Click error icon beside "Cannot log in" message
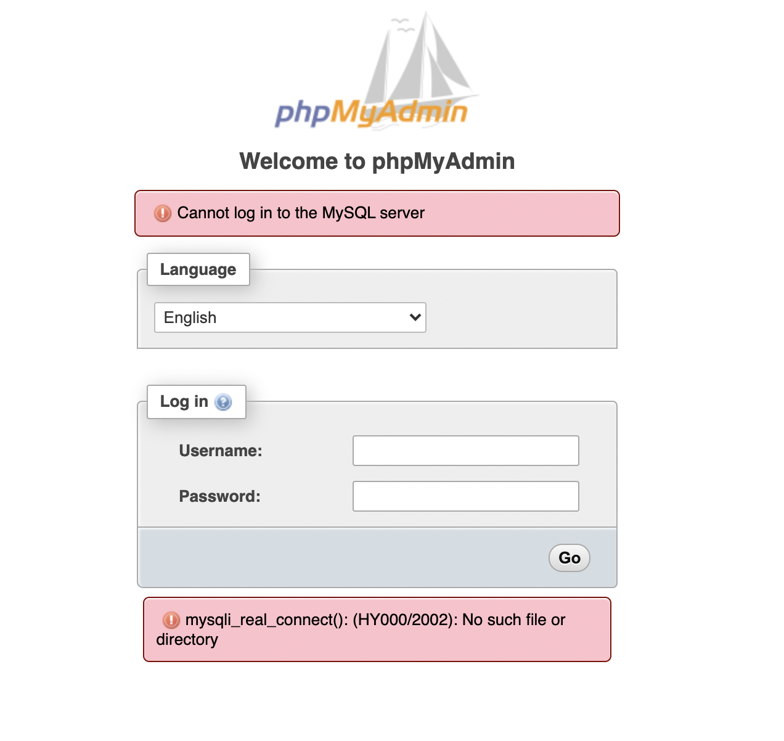 pos(163,213)
